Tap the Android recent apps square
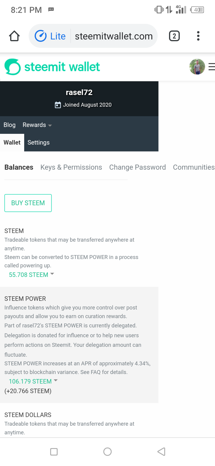The image size is (215, 466). [x=54, y=452]
